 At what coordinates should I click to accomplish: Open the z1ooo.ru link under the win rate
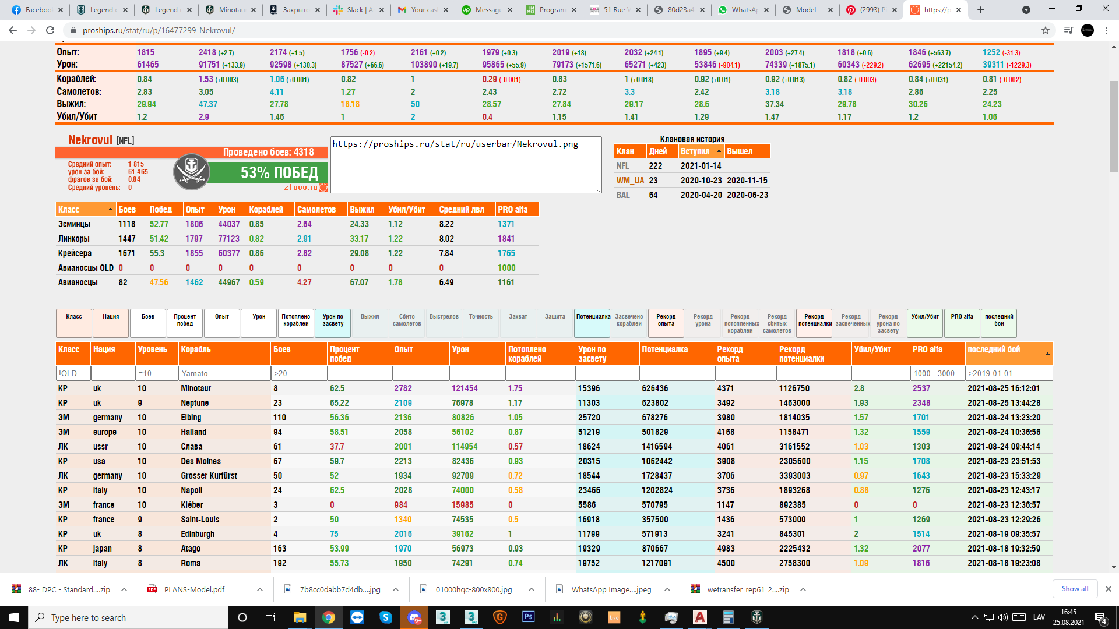(300, 188)
